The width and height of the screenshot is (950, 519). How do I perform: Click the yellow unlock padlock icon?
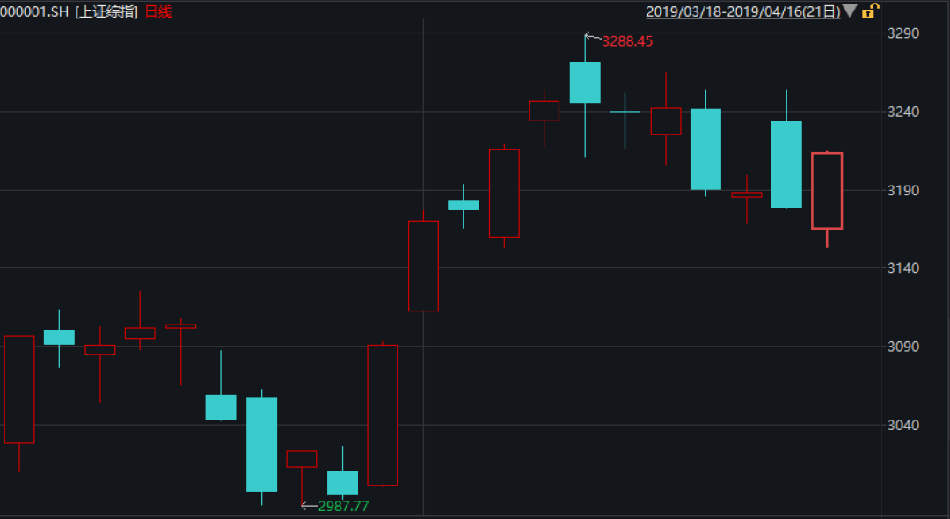(x=870, y=11)
